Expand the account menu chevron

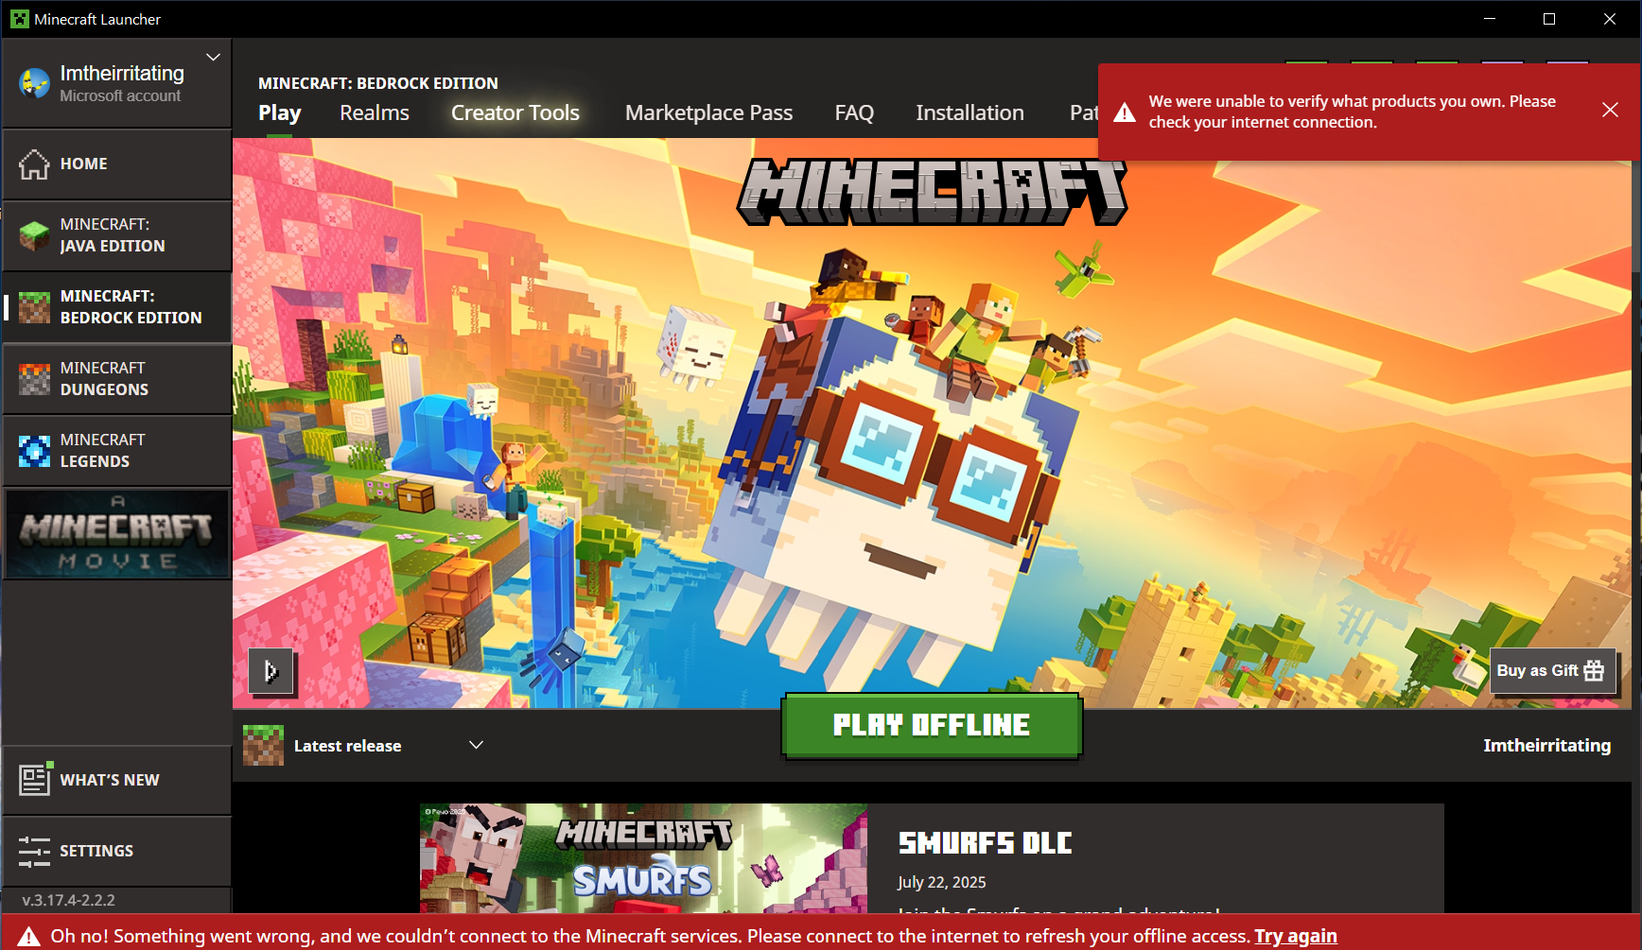(x=214, y=57)
